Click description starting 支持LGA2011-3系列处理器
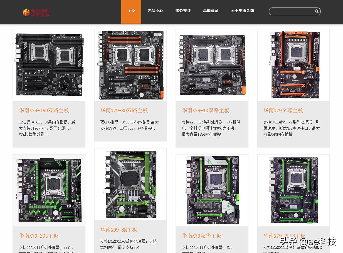This screenshot has height=253, width=343. (x=129, y=244)
